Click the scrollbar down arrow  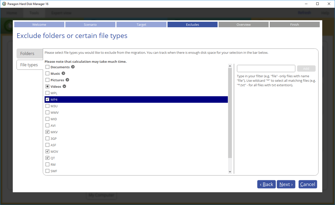tap(230, 171)
